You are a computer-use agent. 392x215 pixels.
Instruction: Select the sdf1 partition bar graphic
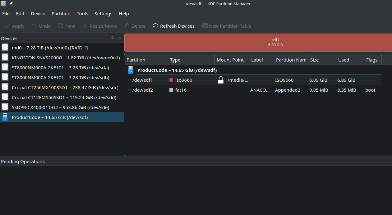(x=258, y=42)
